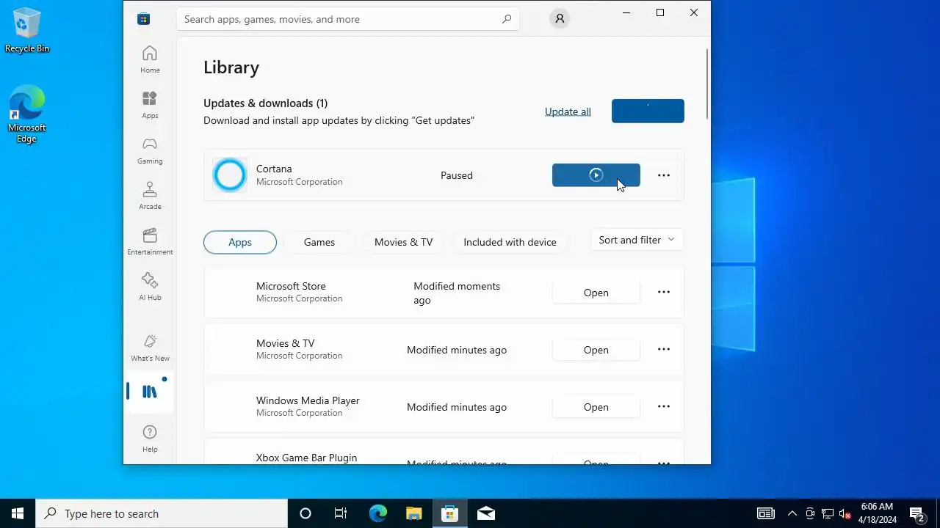This screenshot has width=940, height=528.
Task: Click the Cortana title text
Action: pos(274,169)
